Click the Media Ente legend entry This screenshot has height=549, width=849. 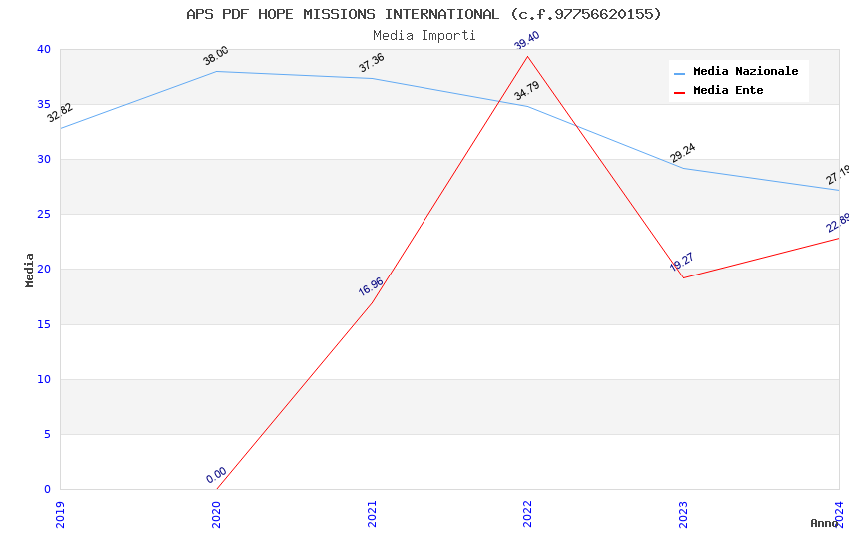pos(728,91)
